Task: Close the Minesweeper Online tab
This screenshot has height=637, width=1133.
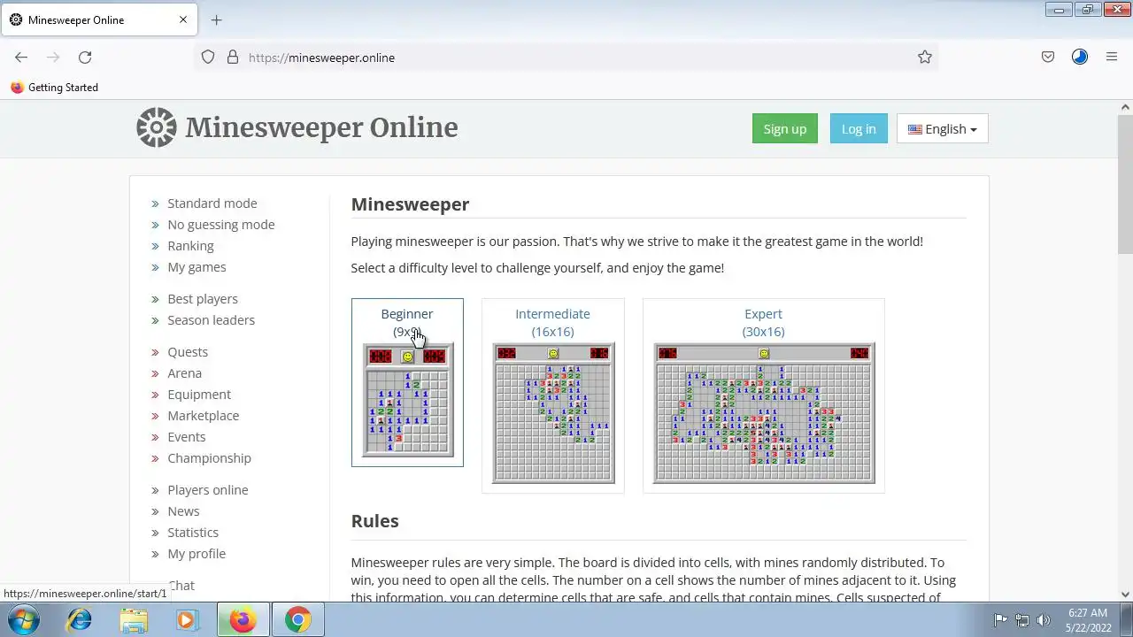Action: tap(183, 19)
